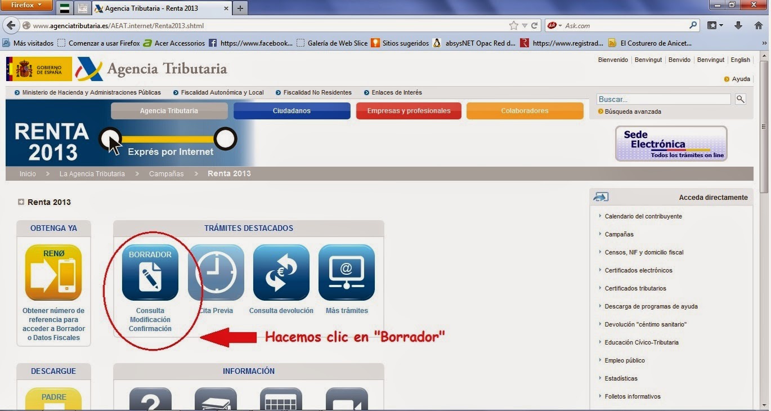This screenshot has width=771, height=411.
Task: Open Empleo público link
Action: click(625, 360)
